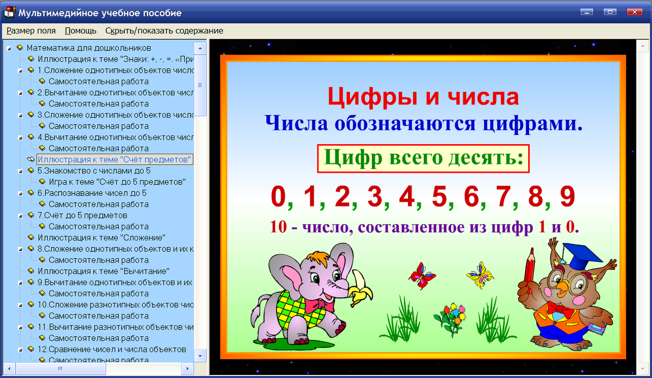Image resolution: width=652 pixels, height=378 pixels.
Task: Click the book icon beside "Математика для дошкольников"
Action: click(x=19, y=47)
